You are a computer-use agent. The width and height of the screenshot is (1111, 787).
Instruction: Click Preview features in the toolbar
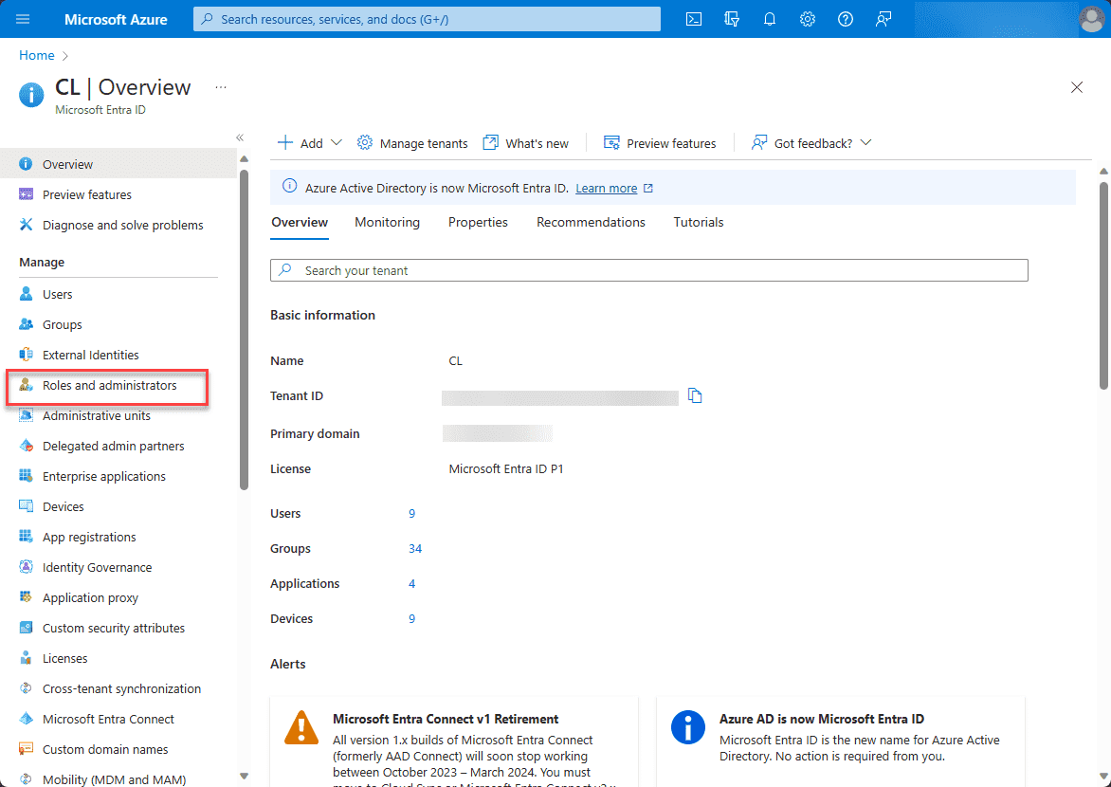point(660,143)
